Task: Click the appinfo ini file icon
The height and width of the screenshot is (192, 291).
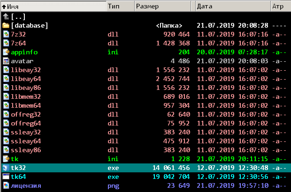Action: (x=6, y=52)
